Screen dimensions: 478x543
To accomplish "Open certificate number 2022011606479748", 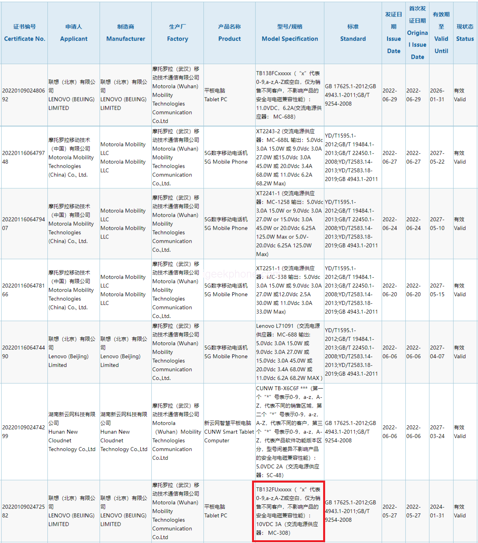I will (x=24, y=157).
